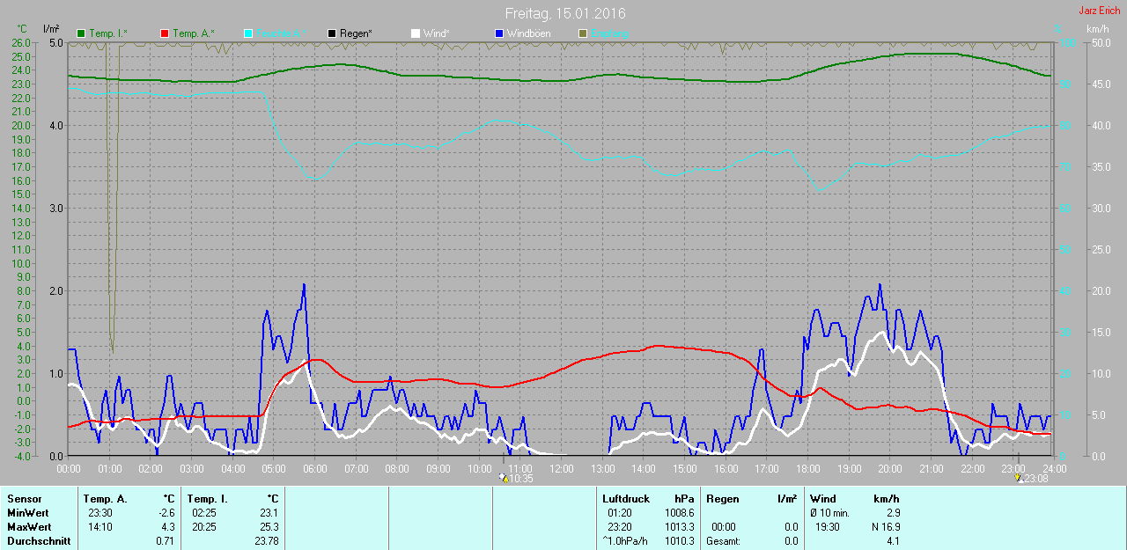Click the Windböen legend label text
Screen dimensions: 1127x550
530,33
